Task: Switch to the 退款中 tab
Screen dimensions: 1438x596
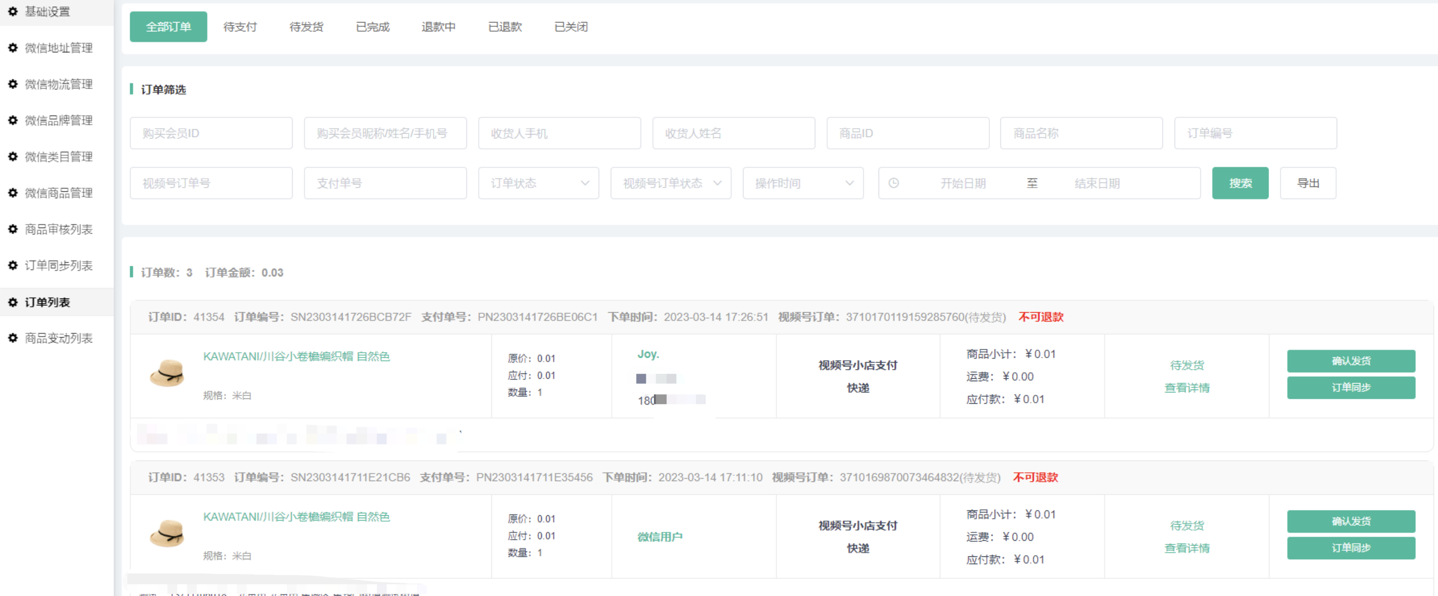Action: pos(438,27)
